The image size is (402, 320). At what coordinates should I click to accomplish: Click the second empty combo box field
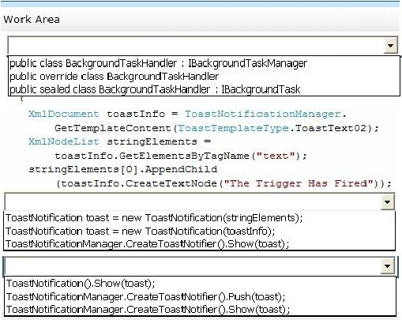tap(193, 202)
